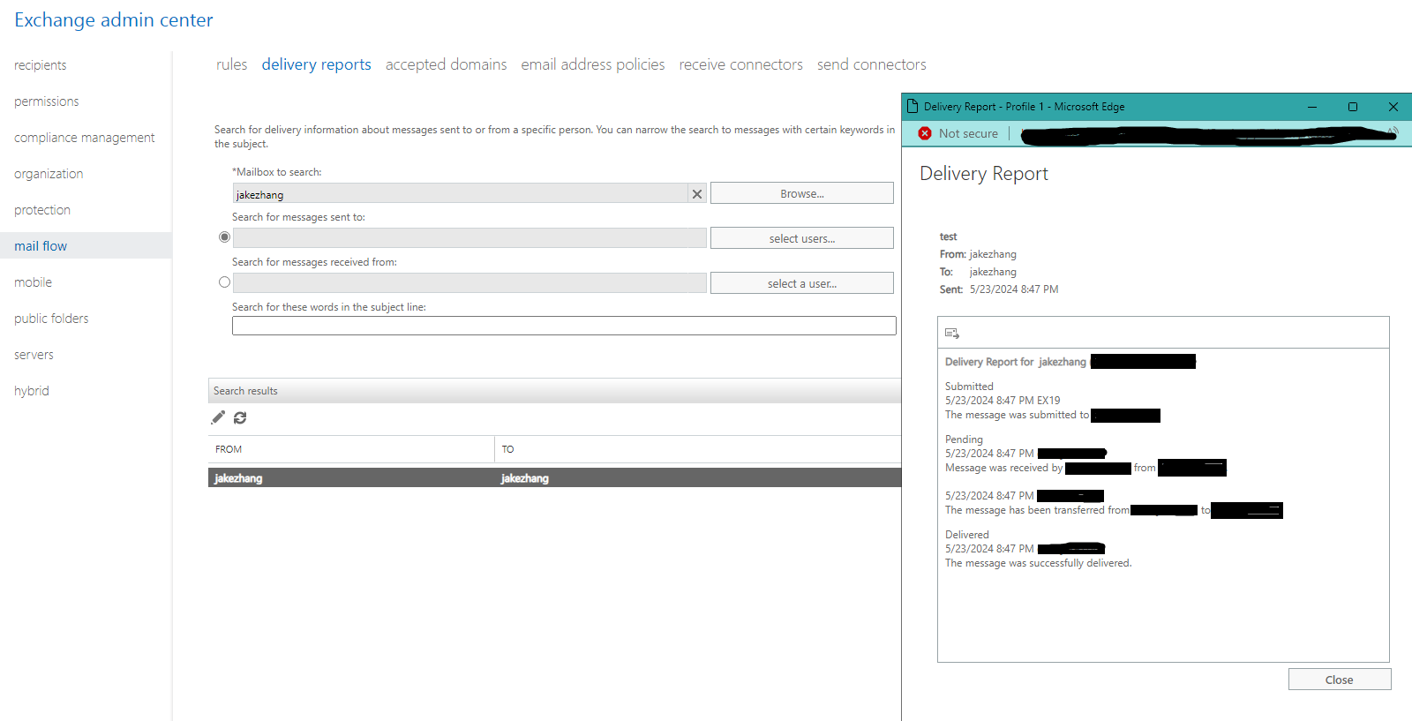Click the email message icon in report toolbar
Screen dimensions: 1412x721
952,333
